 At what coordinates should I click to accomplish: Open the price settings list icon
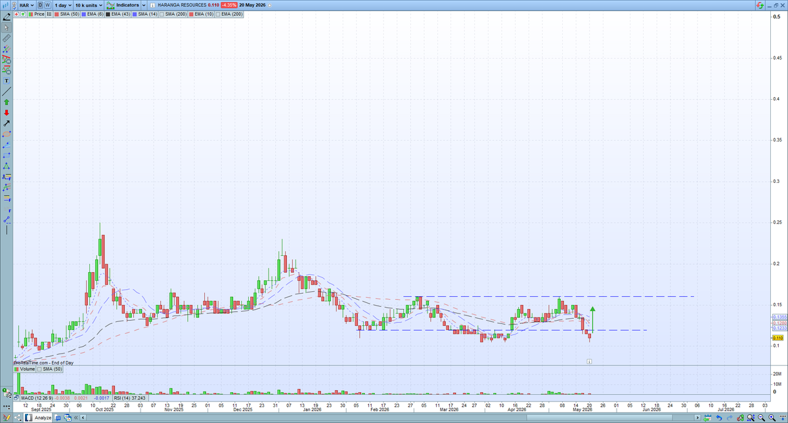click(49, 14)
